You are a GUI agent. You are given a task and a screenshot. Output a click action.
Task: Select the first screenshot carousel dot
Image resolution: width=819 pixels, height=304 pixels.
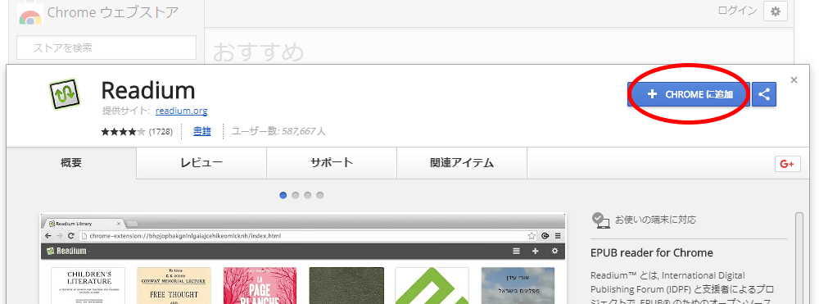pos(283,195)
